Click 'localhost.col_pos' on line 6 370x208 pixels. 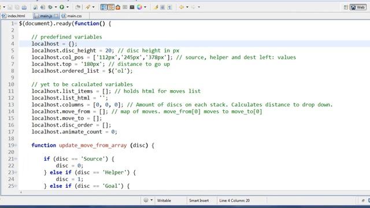58,58
